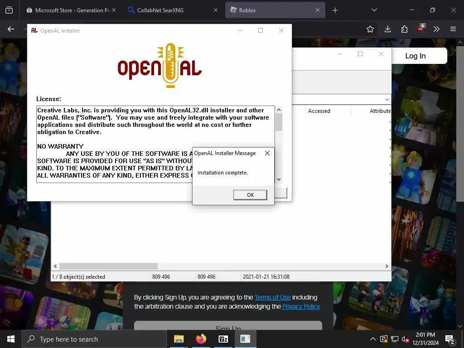
Task: Click the OpenAL installer taskbar icon
Action: click(x=245, y=339)
